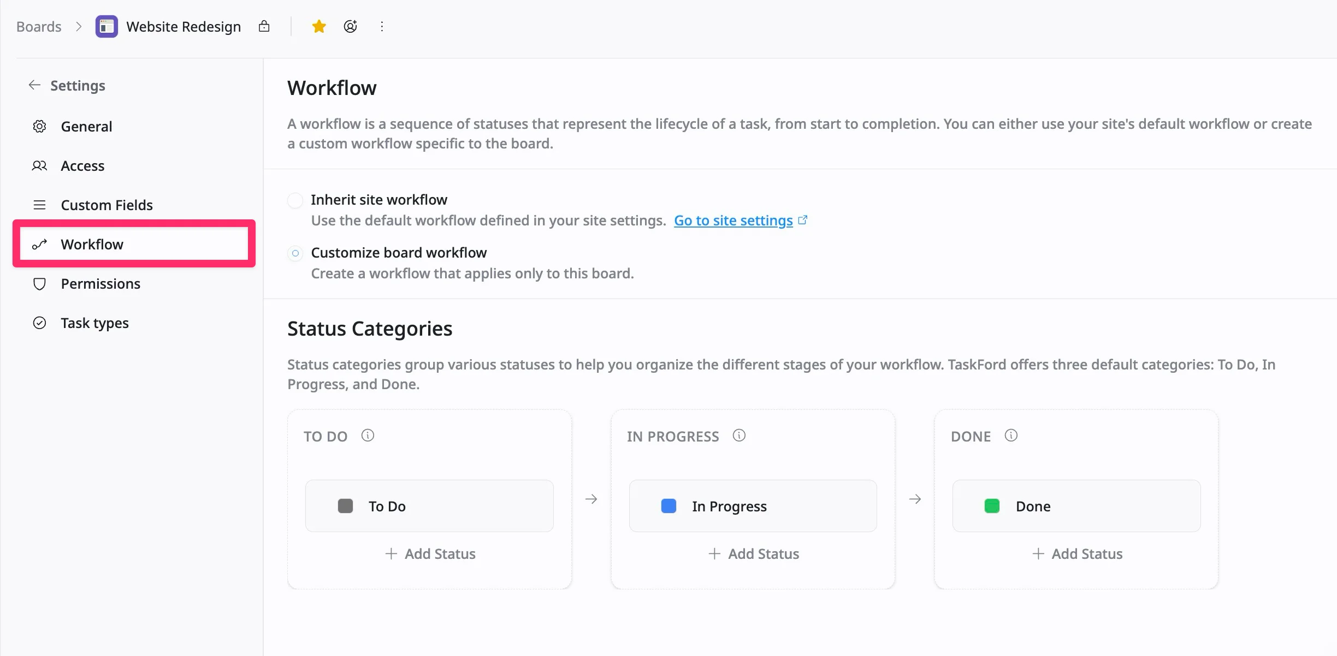
Task: Click the DONE info icon
Action: point(1011,436)
